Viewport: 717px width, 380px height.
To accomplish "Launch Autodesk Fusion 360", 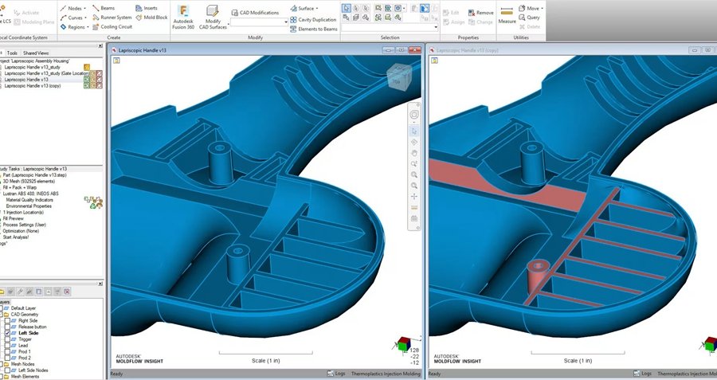I will click(x=183, y=18).
